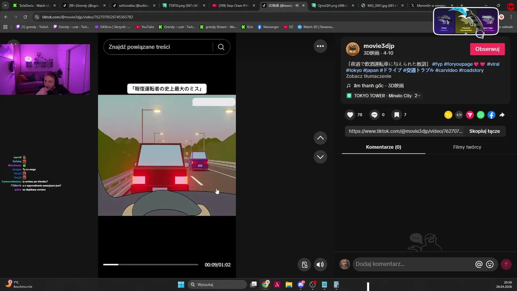
Task: Open comments via speech bubble icon
Action: tap(374, 115)
